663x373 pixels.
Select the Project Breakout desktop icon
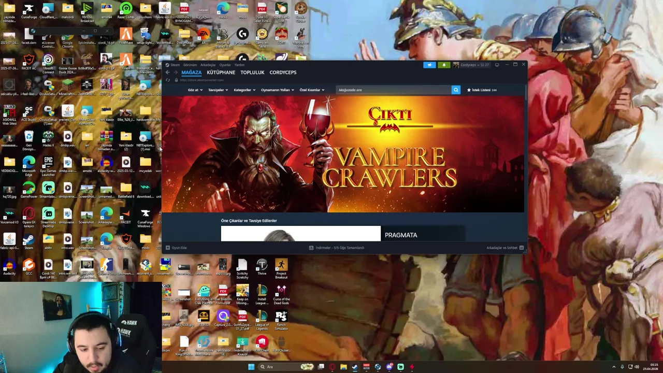click(281, 269)
